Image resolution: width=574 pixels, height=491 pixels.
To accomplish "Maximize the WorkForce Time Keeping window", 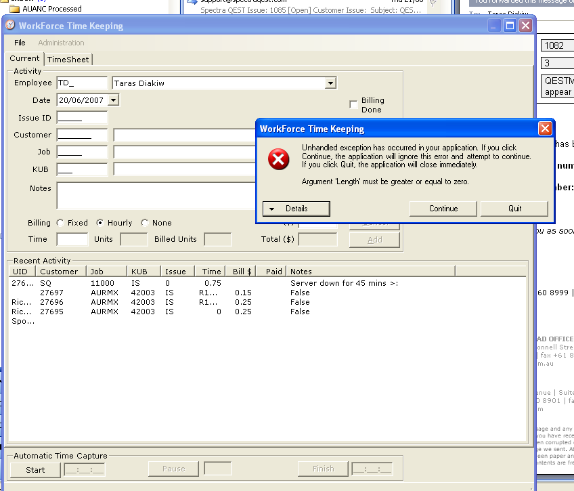I will click(510, 26).
